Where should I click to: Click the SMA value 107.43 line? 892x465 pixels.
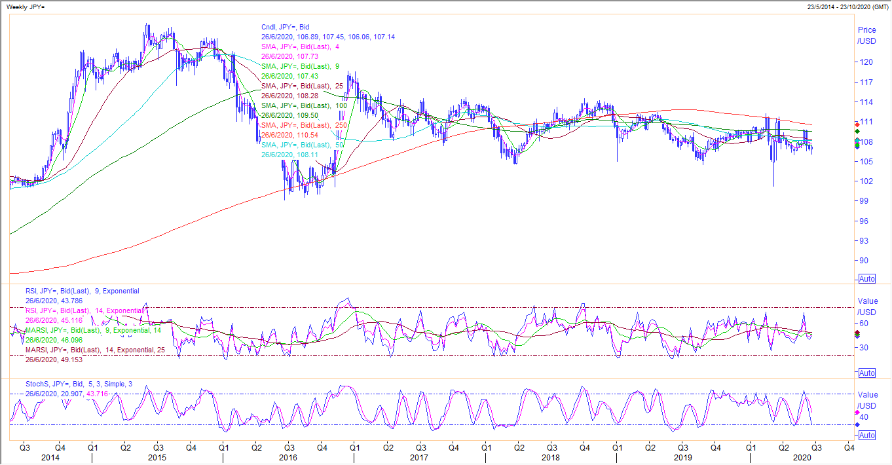pos(289,76)
